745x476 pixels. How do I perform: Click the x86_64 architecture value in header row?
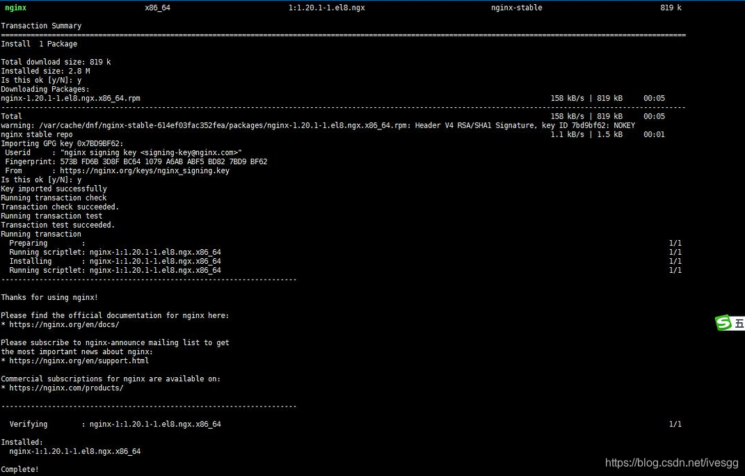point(157,8)
